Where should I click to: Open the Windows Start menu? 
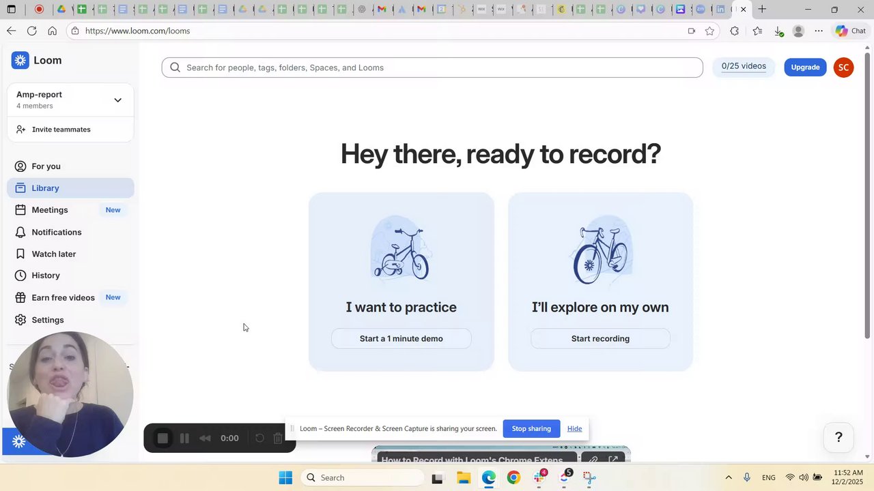tap(285, 478)
